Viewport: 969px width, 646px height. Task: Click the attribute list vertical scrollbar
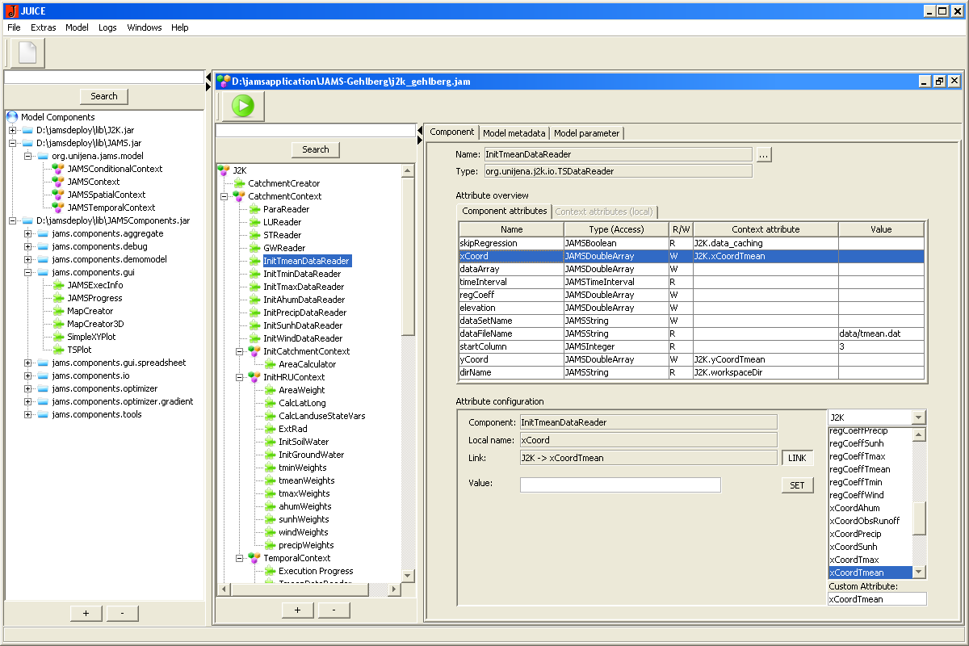click(x=919, y=517)
